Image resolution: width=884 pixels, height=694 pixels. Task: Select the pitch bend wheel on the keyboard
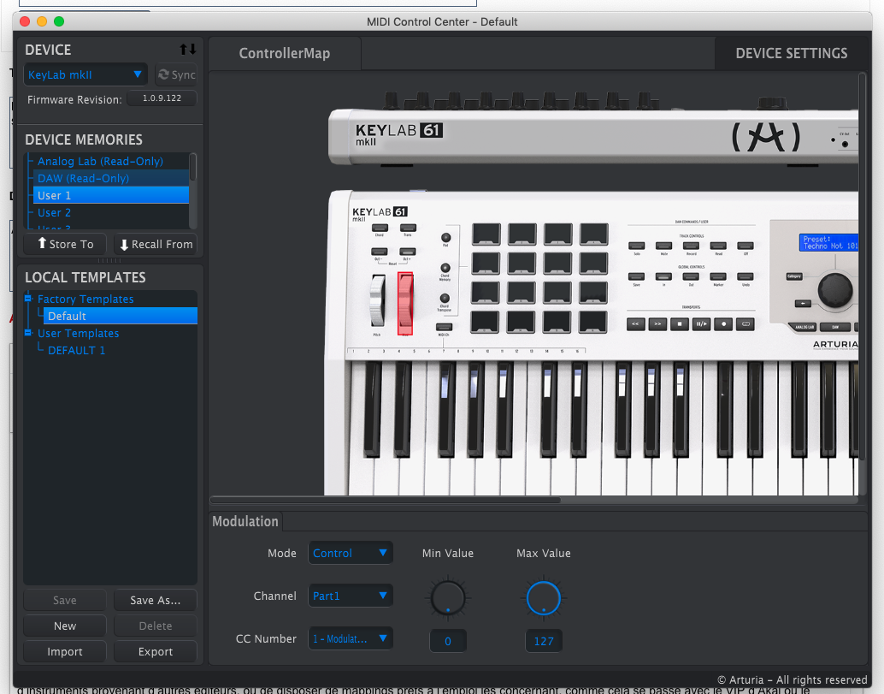tap(378, 302)
